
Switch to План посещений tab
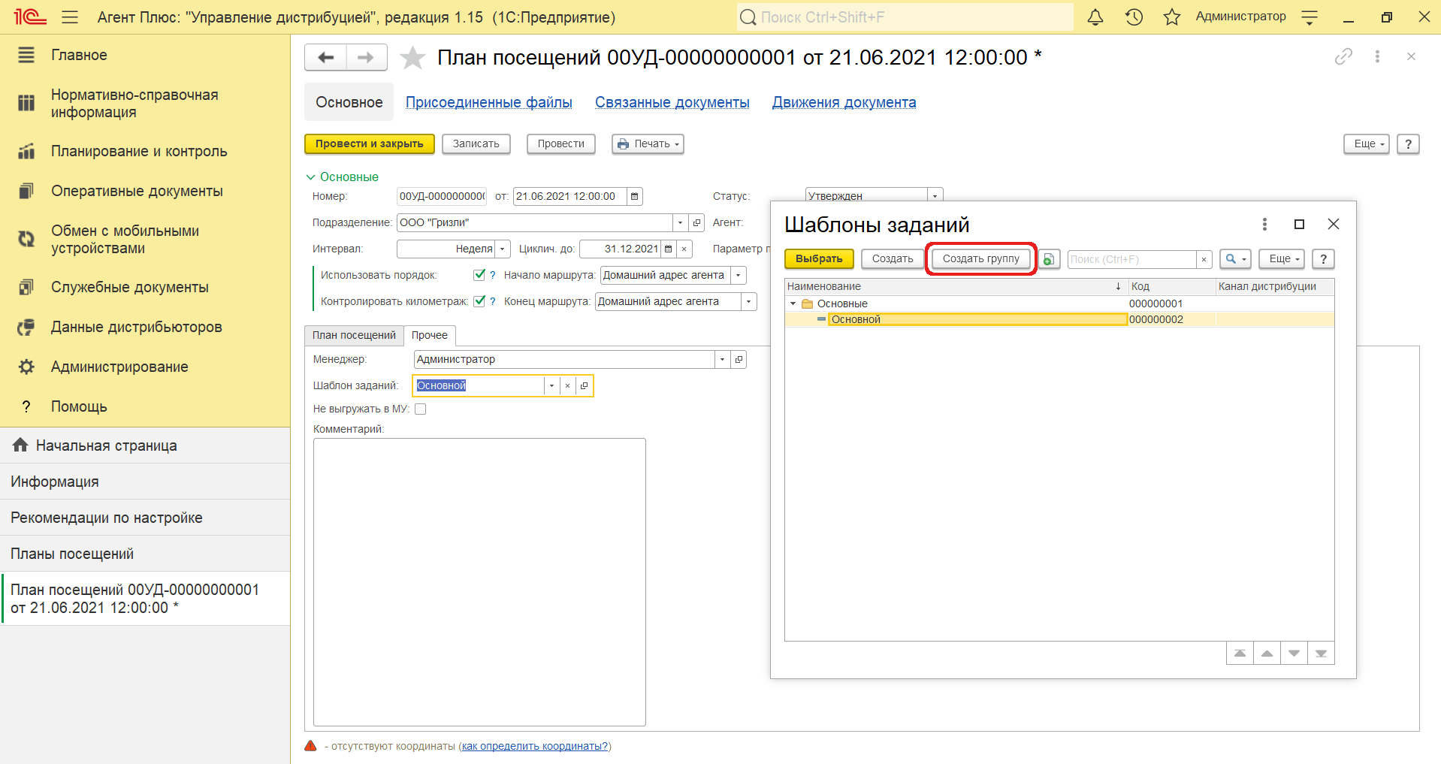[x=354, y=336]
